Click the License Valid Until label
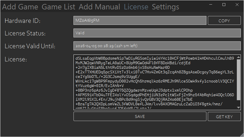Viewport: 244px width, 137px height. point(30,46)
